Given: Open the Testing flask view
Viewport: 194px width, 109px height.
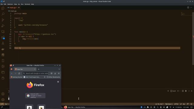Looking at the screenshot, I should (x=3, y=43).
